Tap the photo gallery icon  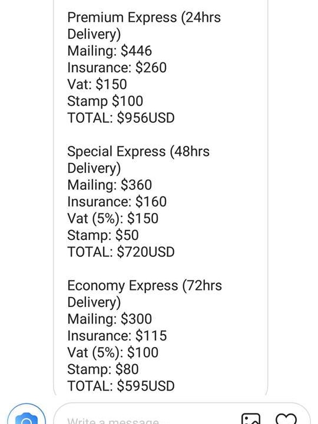[251, 418]
